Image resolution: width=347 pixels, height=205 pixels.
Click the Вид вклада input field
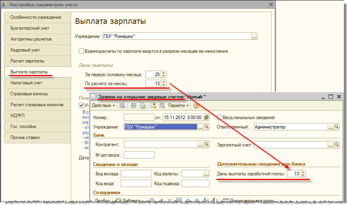point(136,173)
